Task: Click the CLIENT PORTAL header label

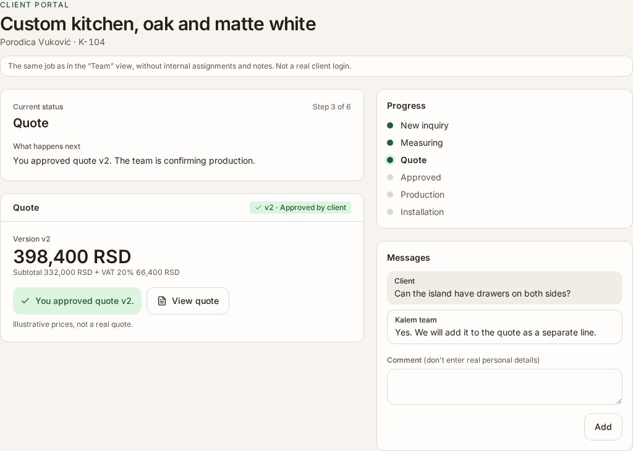Action: pos(35,5)
